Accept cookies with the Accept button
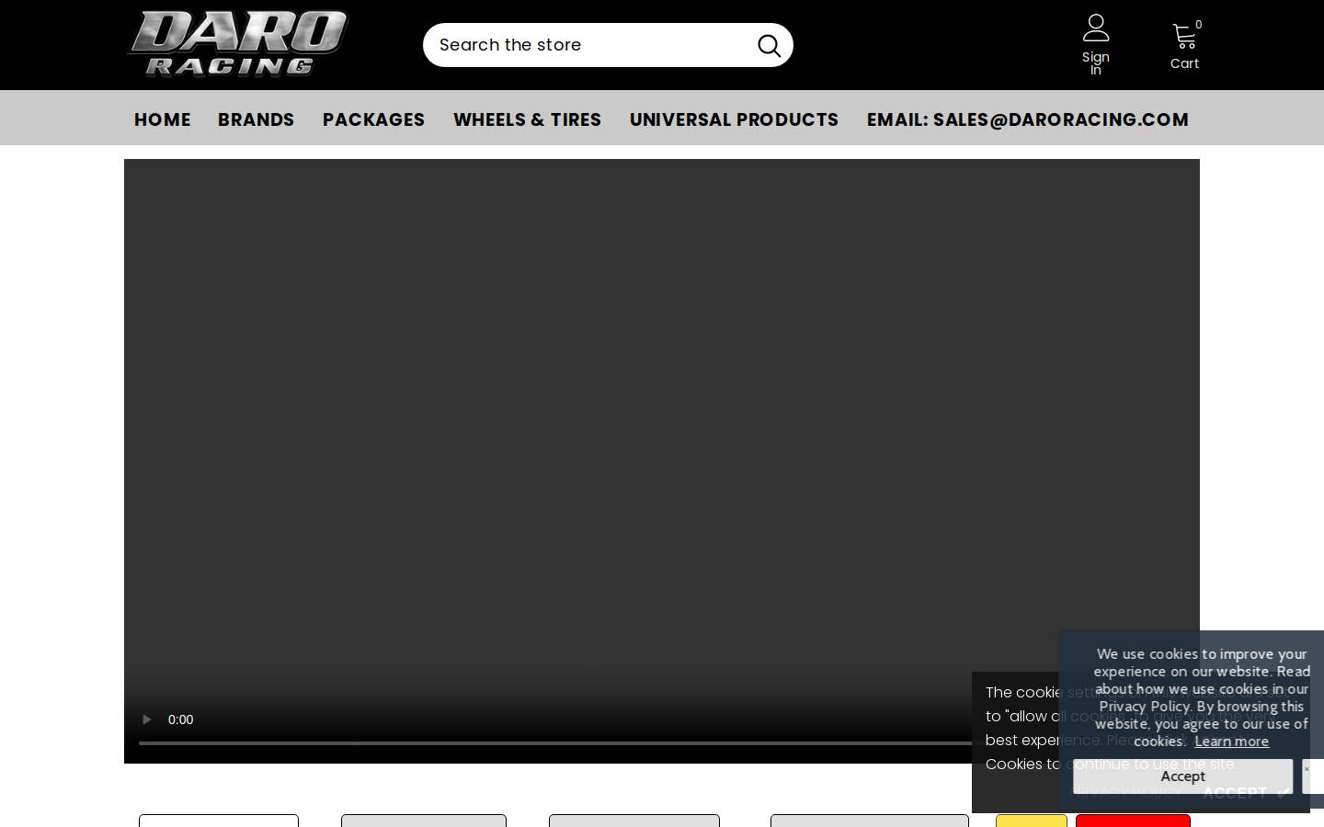This screenshot has width=1324, height=827. tap(1182, 776)
